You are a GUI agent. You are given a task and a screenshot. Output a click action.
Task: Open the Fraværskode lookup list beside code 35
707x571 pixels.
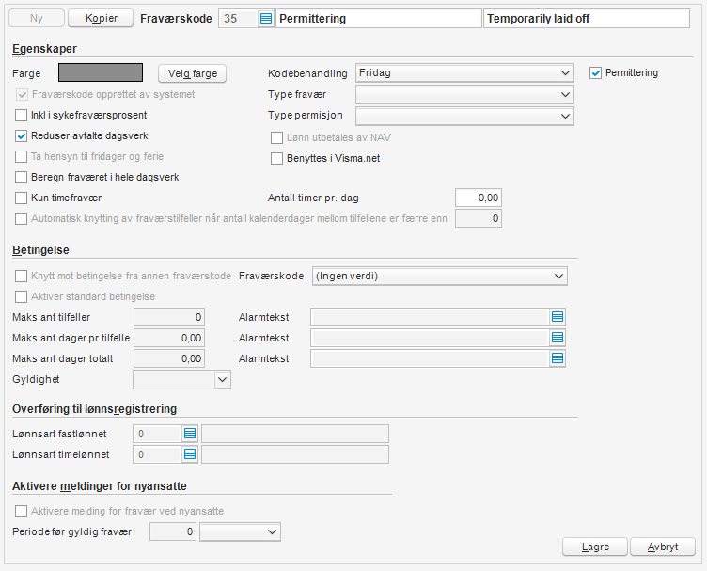click(265, 19)
